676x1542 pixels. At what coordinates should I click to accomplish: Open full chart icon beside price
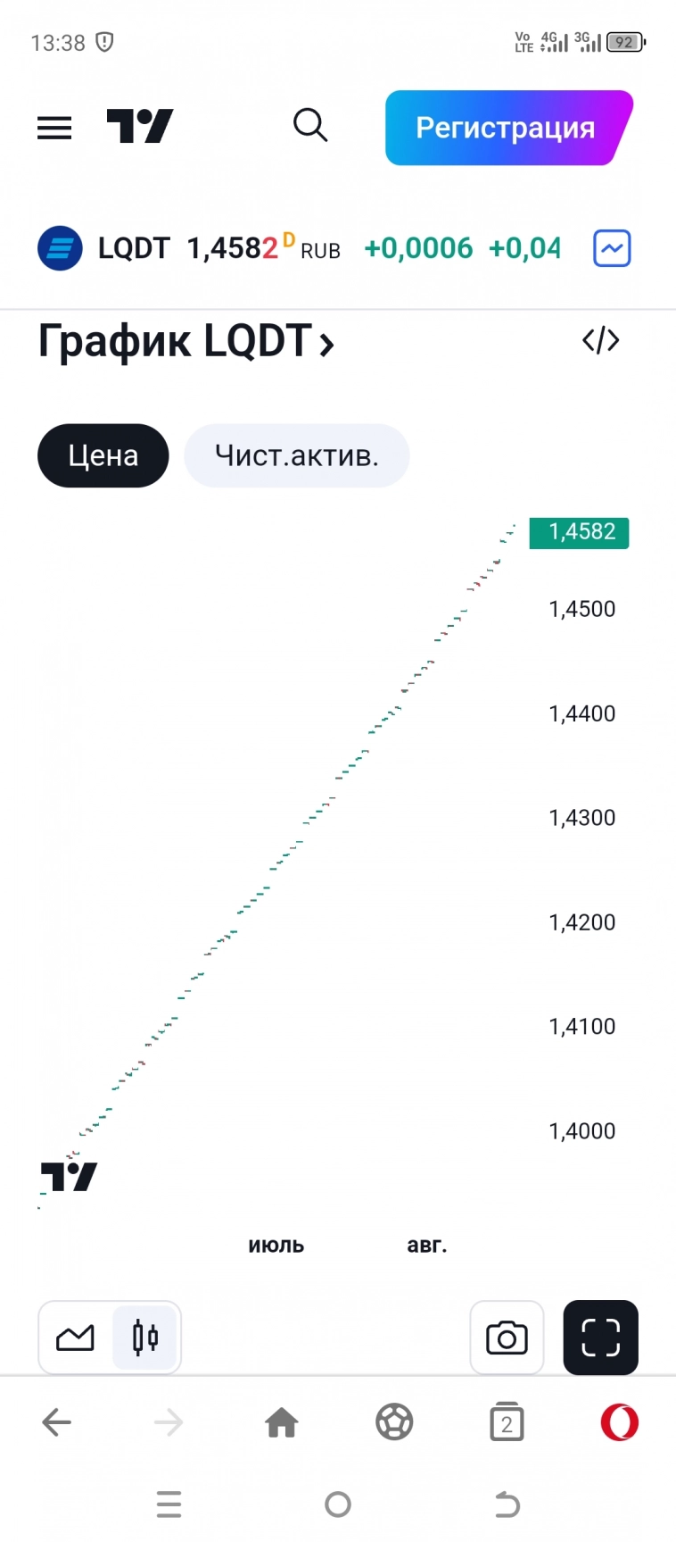click(612, 248)
